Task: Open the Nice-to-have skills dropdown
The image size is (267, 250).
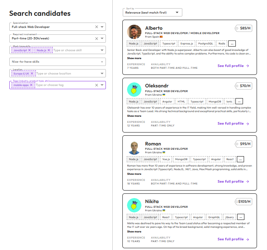Action: [102, 62]
